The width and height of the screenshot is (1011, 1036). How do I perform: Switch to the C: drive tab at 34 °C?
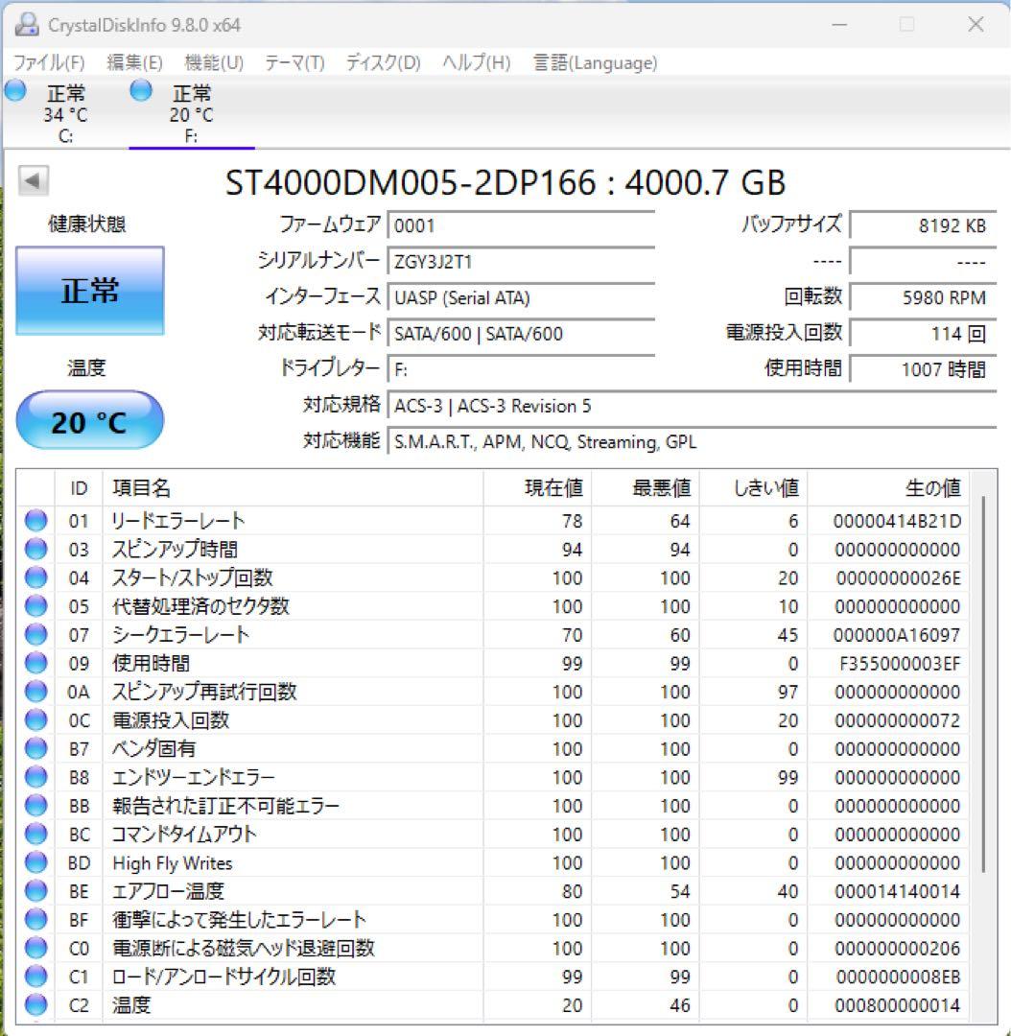tap(65, 112)
